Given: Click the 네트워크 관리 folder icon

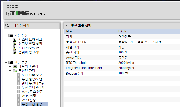Looking at the screenshot, I should click(x=15, y=67).
